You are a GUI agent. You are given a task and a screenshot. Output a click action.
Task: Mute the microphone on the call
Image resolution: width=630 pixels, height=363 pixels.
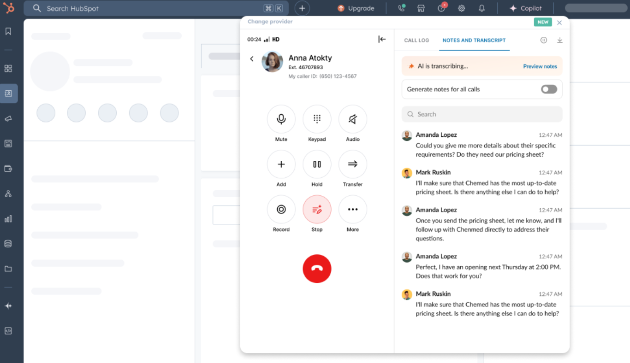(281, 119)
